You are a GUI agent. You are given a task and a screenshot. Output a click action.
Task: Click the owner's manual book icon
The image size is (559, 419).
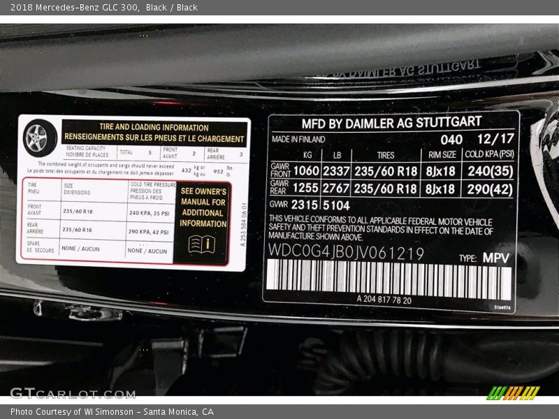click(x=202, y=244)
